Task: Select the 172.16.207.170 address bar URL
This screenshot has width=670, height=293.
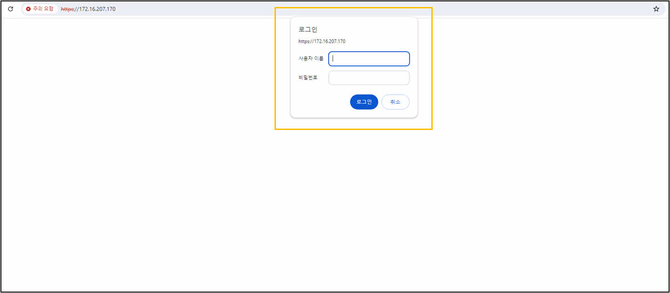Action: click(x=97, y=9)
